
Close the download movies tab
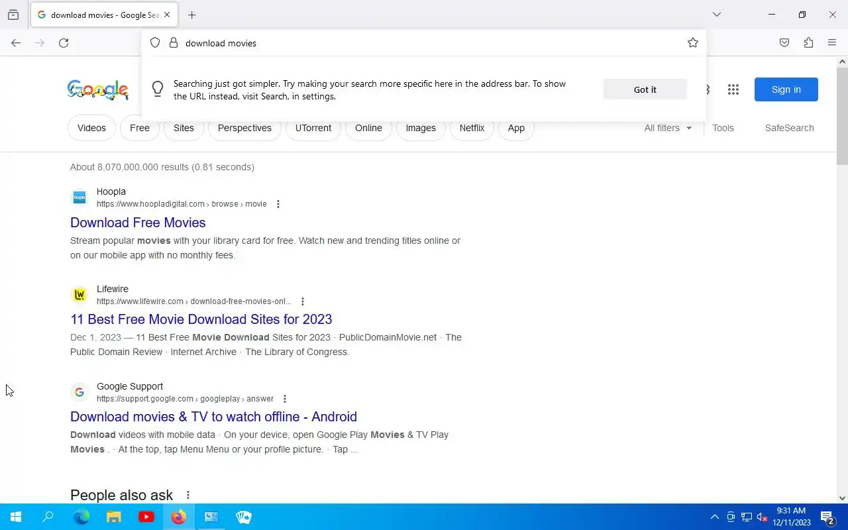point(167,15)
